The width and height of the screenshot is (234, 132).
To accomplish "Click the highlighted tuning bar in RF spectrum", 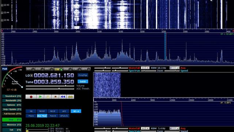I will tap(165, 47).
